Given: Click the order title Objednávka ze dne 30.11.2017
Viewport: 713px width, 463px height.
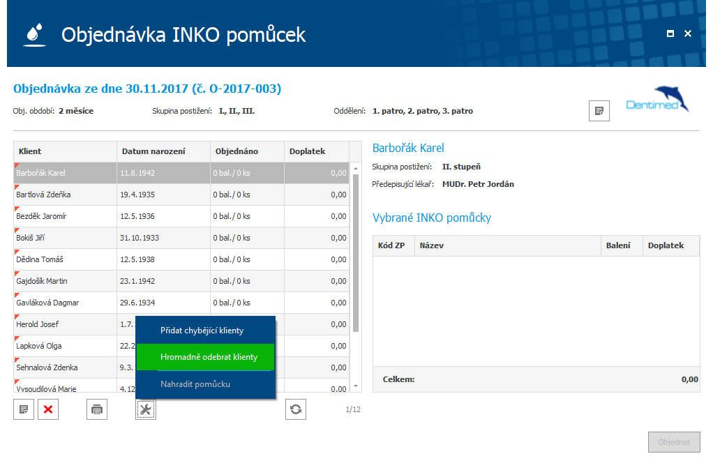Looking at the screenshot, I should [x=147, y=89].
